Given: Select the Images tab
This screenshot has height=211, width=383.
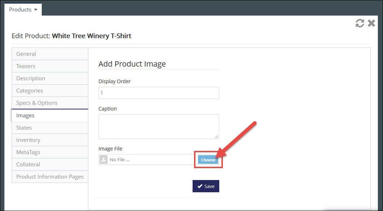Looking at the screenshot, I should pos(50,115).
